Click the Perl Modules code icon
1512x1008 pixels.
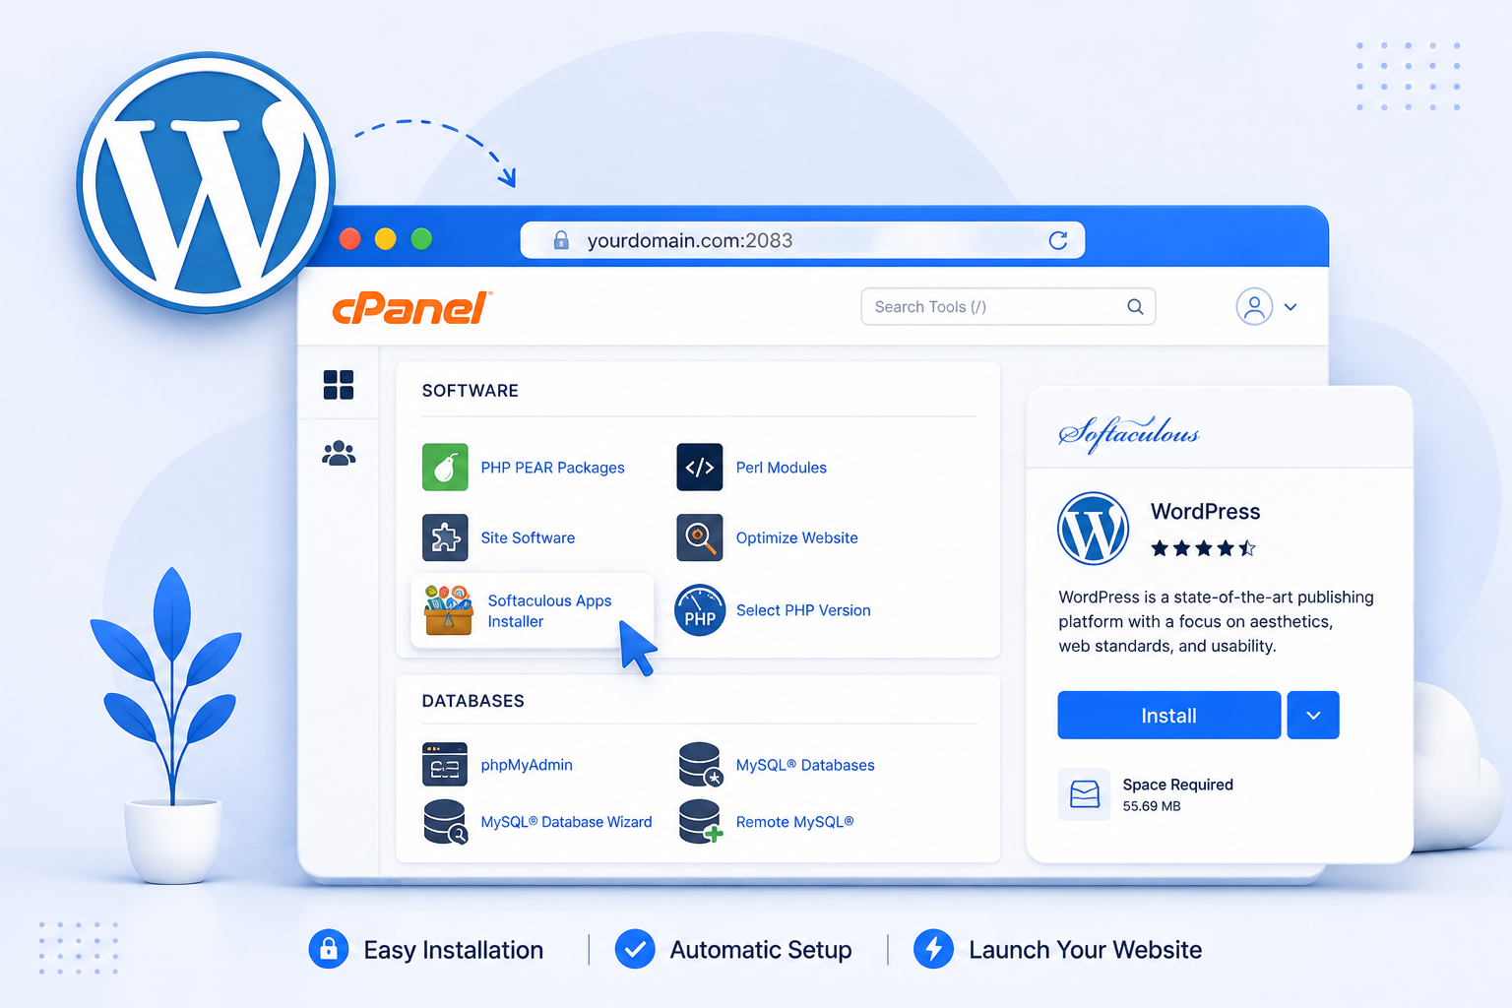point(700,467)
